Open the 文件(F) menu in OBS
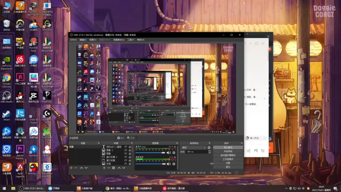Image resolution: width=341 pixels, height=192 pixels. click(x=73, y=40)
